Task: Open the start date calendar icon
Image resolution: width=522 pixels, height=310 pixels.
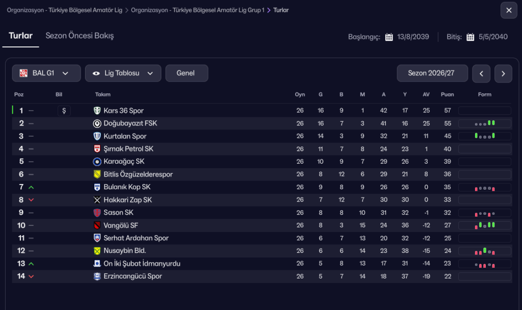Action: (x=389, y=37)
